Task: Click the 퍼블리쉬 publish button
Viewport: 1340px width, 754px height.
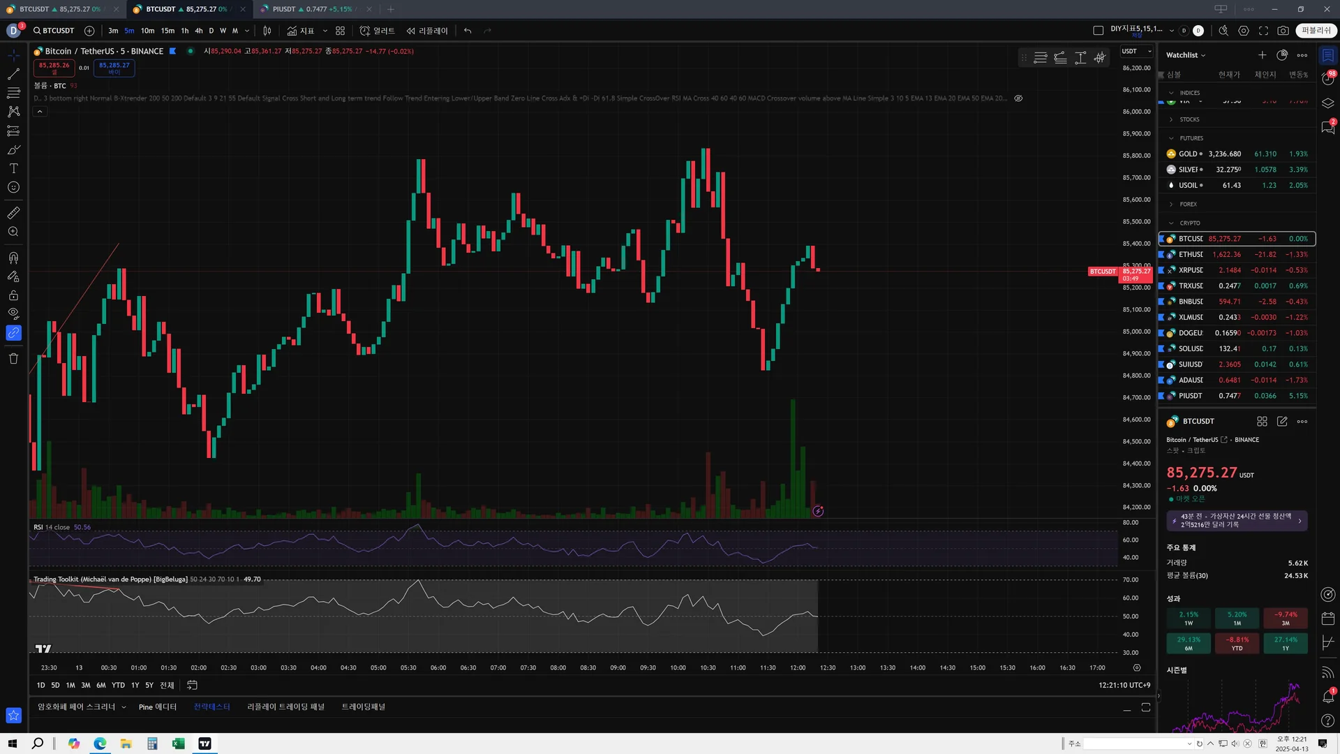Action: pos(1316,31)
